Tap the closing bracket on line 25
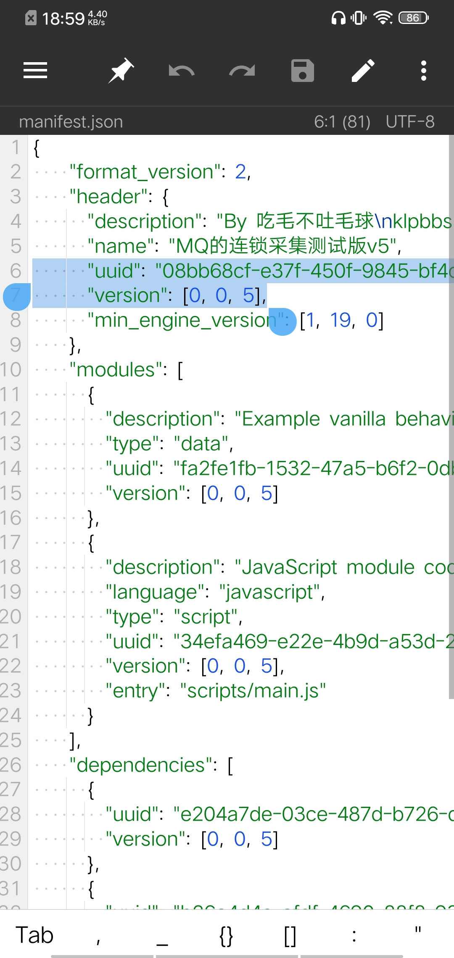 point(73,741)
